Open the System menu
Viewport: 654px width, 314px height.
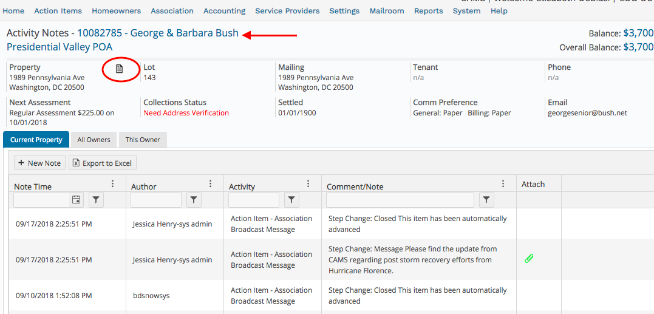(x=467, y=11)
